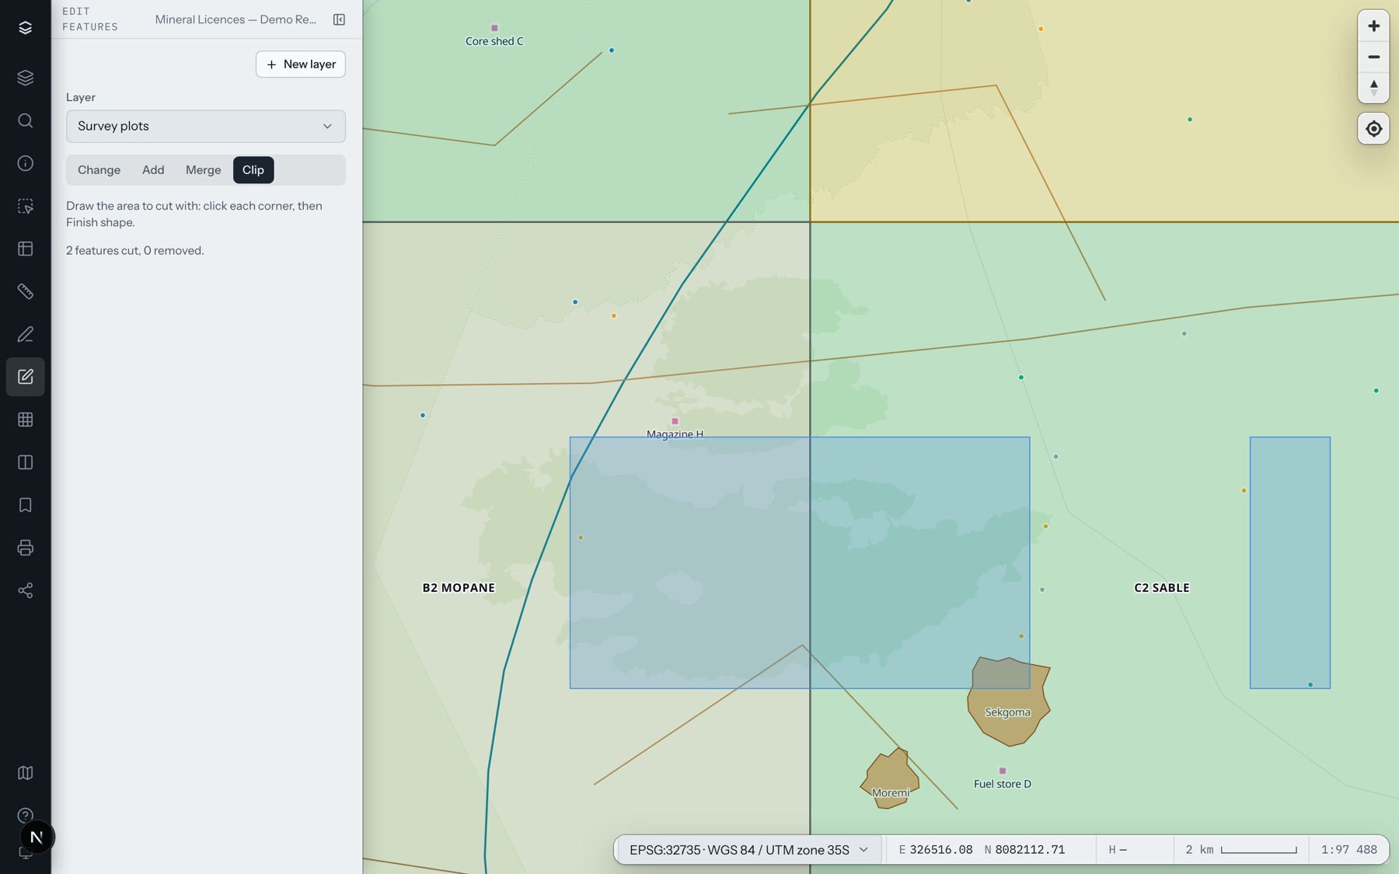Select the Clip tab
The width and height of the screenshot is (1399, 874).
(x=253, y=170)
